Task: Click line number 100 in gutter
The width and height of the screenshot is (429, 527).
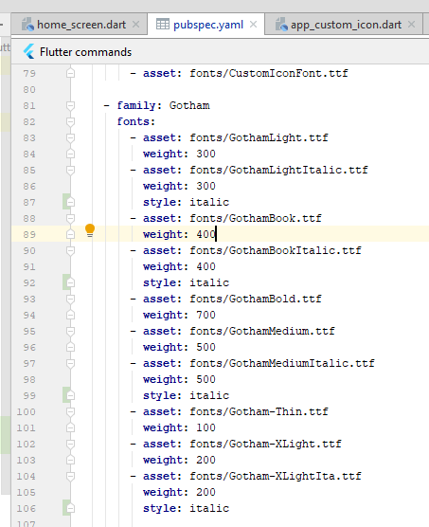Action: click(27, 411)
